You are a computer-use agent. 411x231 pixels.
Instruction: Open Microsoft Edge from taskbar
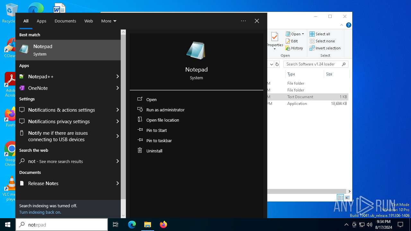(132, 225)
